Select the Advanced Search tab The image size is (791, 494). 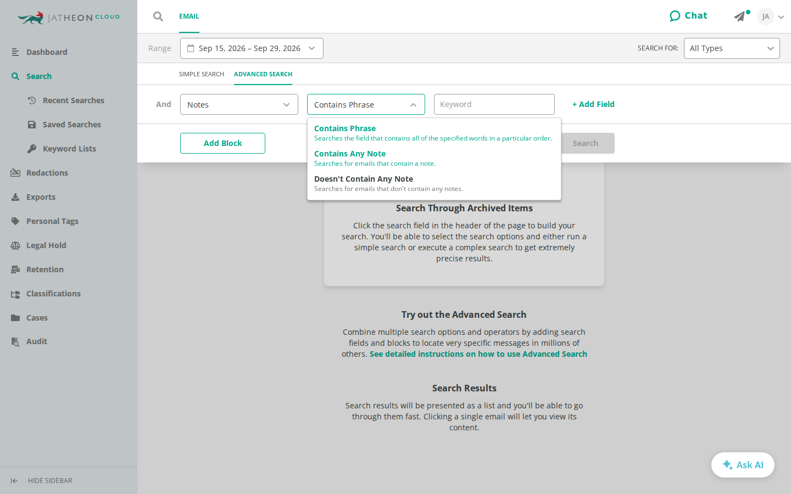coord(263,74)
